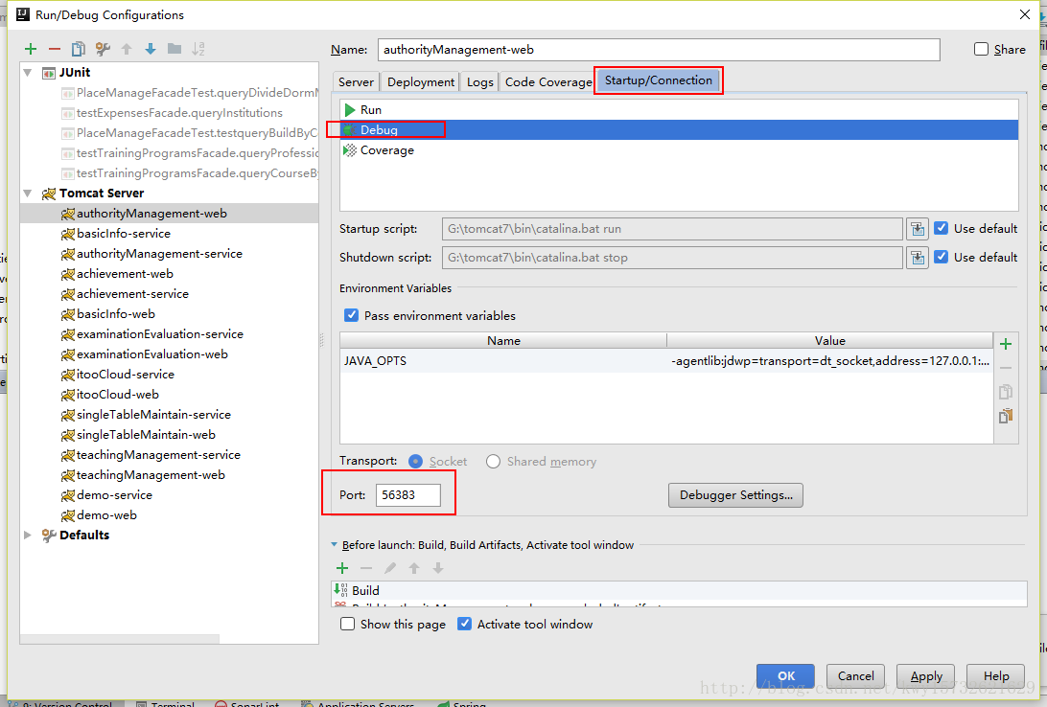This screenshot has height=707, width=1047.
Task: Select the singleTableMaintain-service configuration
Action: coord(153,414)
